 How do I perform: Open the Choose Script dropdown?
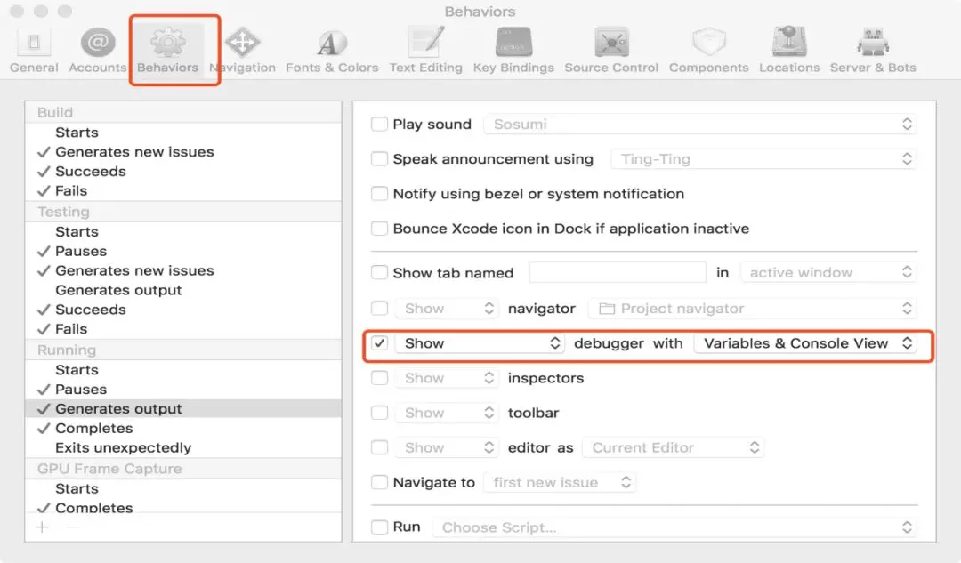tap(674, 527)
